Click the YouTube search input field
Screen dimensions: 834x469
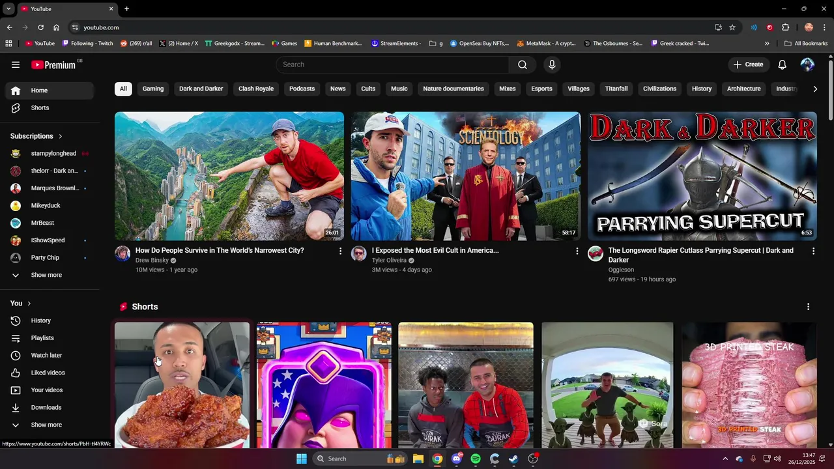point(393,64)
